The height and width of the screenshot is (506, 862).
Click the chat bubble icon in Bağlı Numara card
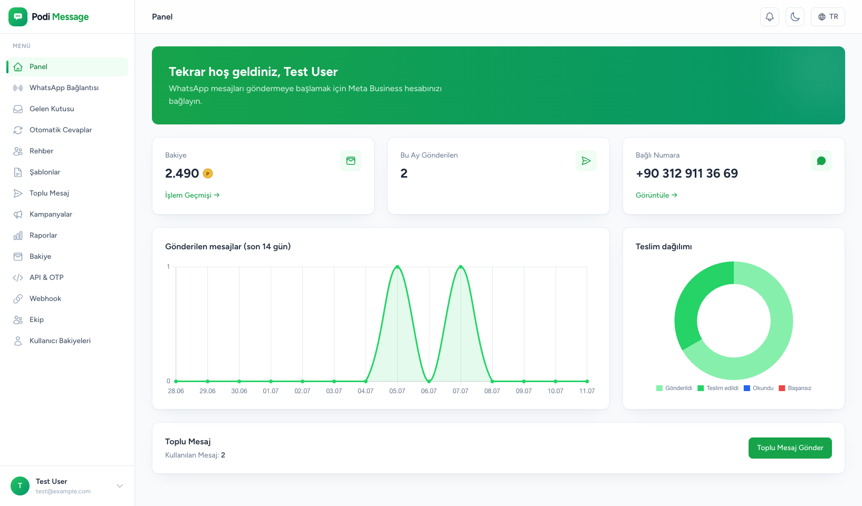(821, 161)
